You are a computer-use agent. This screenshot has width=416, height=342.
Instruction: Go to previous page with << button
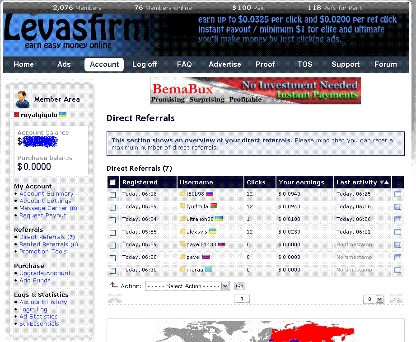coord(115,299)
